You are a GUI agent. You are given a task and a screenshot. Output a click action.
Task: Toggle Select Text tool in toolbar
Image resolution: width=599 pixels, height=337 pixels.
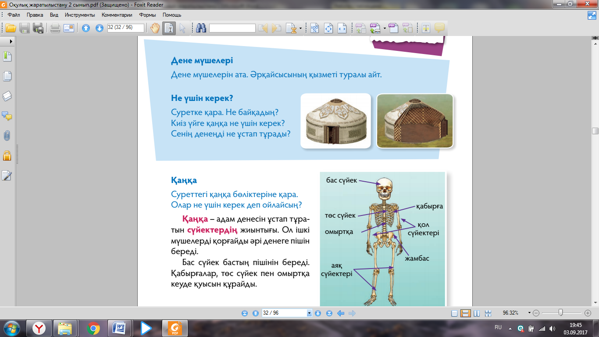click(169, 28)
